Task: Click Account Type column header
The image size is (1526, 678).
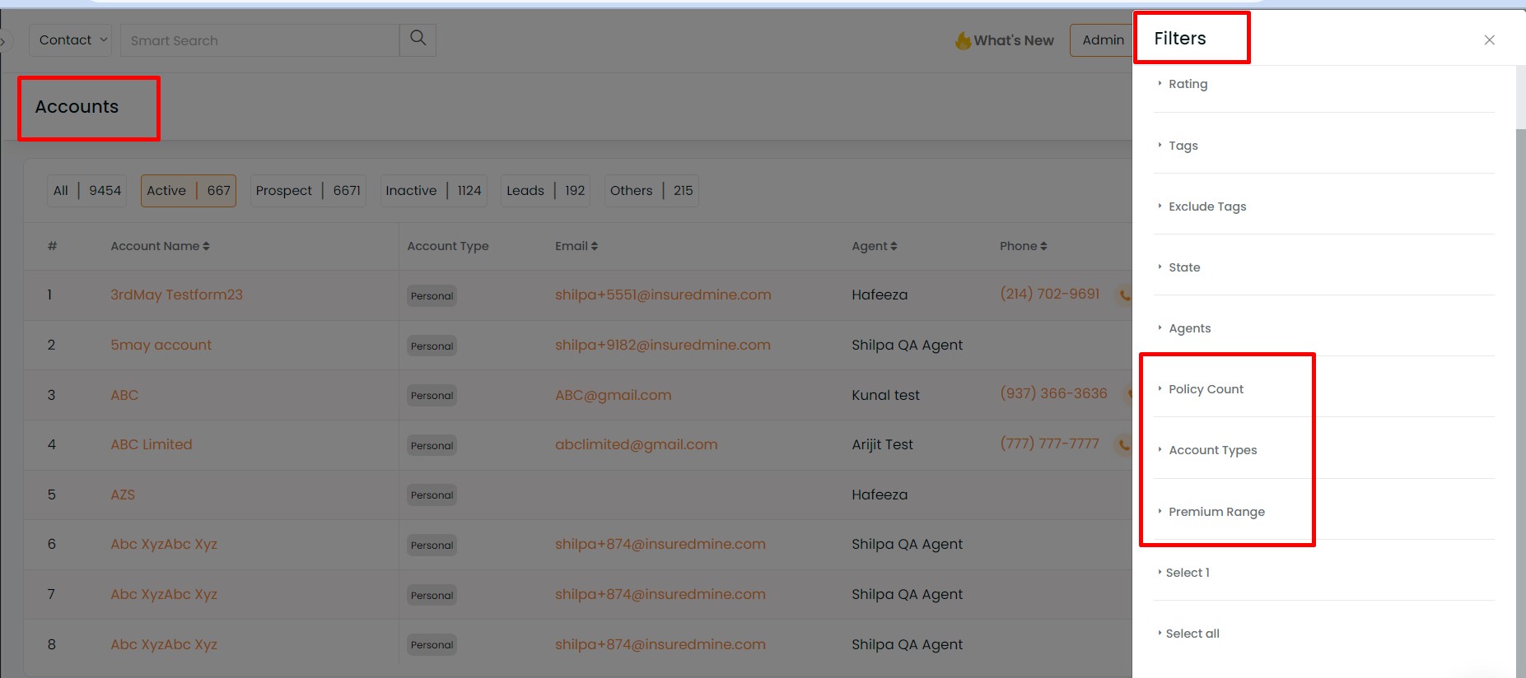Action: click(447, 246)
